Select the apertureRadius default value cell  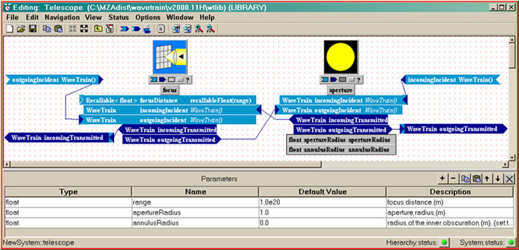pyautogui.click(x=322, y=212)
